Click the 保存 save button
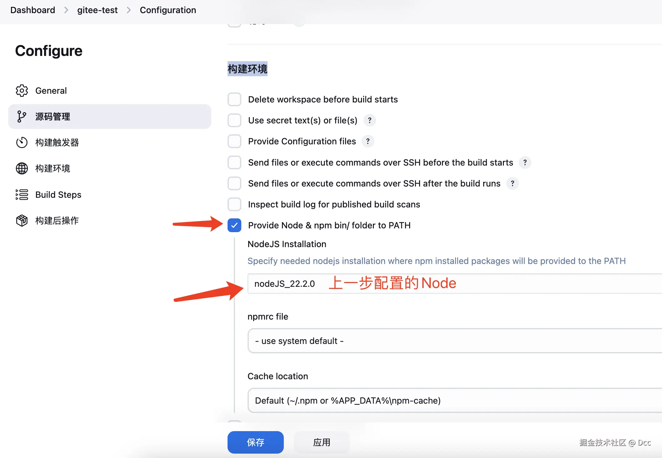Screen dimensions: 662x458 (x=255, y=442)
